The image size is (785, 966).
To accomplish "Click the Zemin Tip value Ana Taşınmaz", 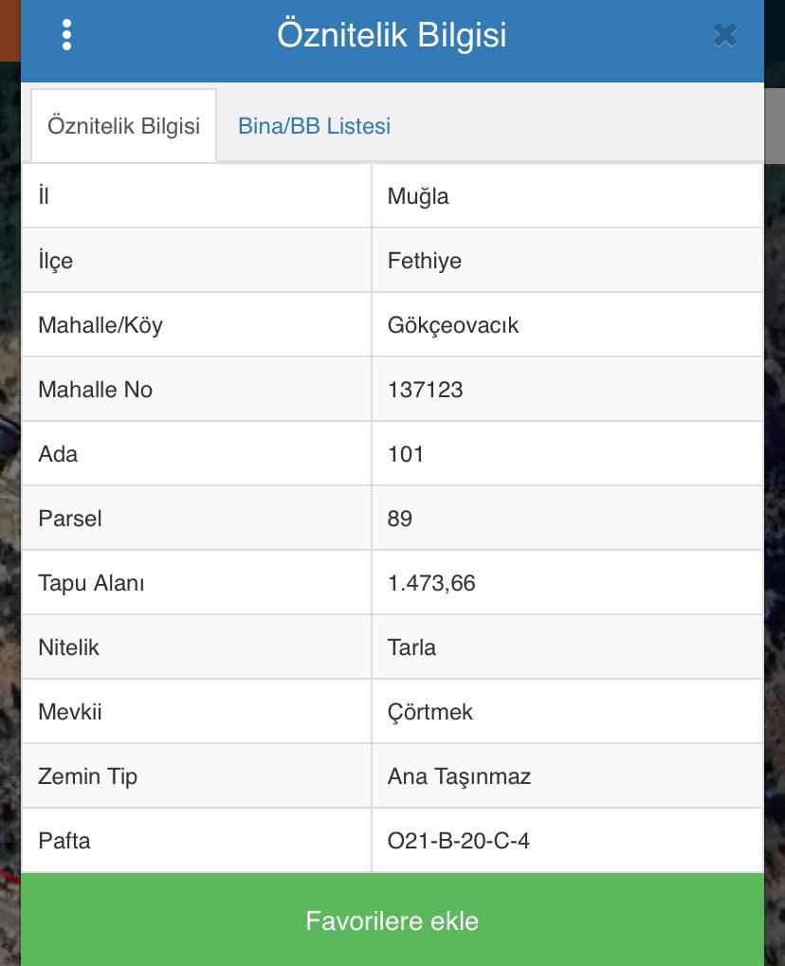I will pyautogui.click(x=459, y=776).
